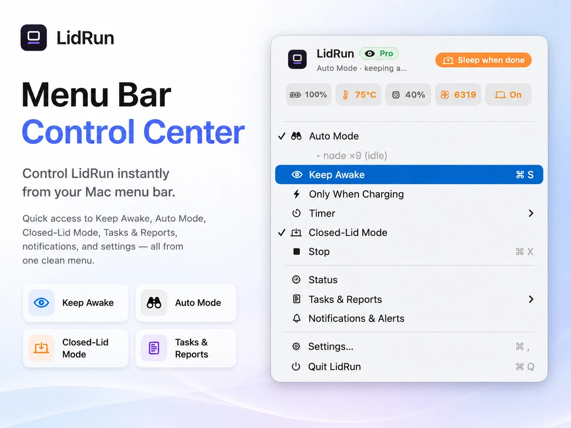Click the ⌘ Q shortcut label

coord(525,367)
